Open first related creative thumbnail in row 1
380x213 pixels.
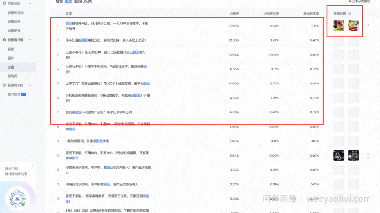point(339,26)
